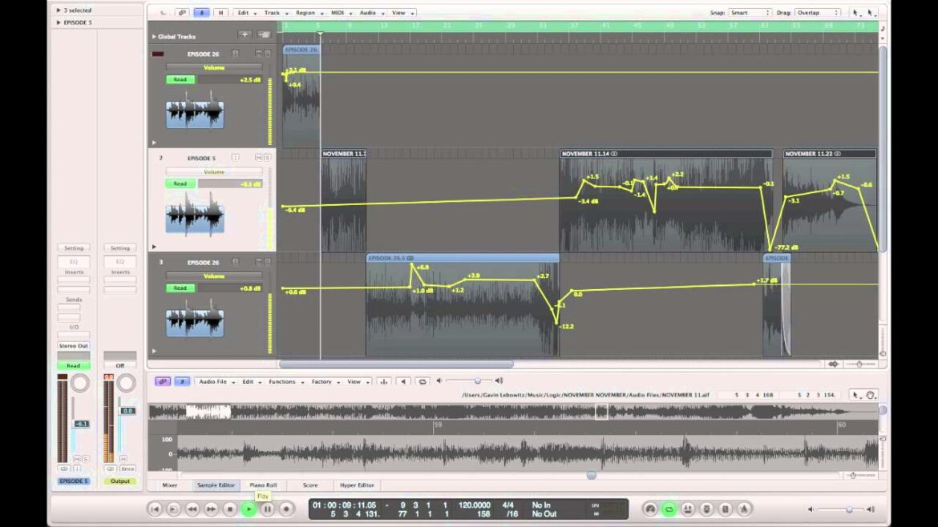The height and width of the screenshot is (527, 938).
Task: Jump to the project start
Action: pyautogui.click(x=156, y=509)
